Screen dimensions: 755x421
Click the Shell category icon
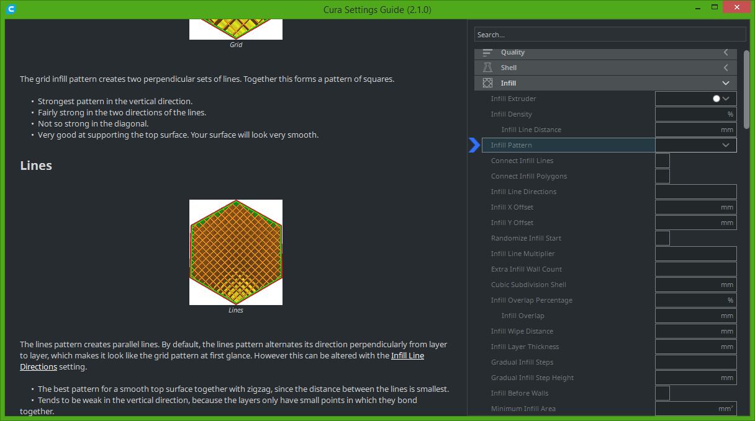point(488,67)
